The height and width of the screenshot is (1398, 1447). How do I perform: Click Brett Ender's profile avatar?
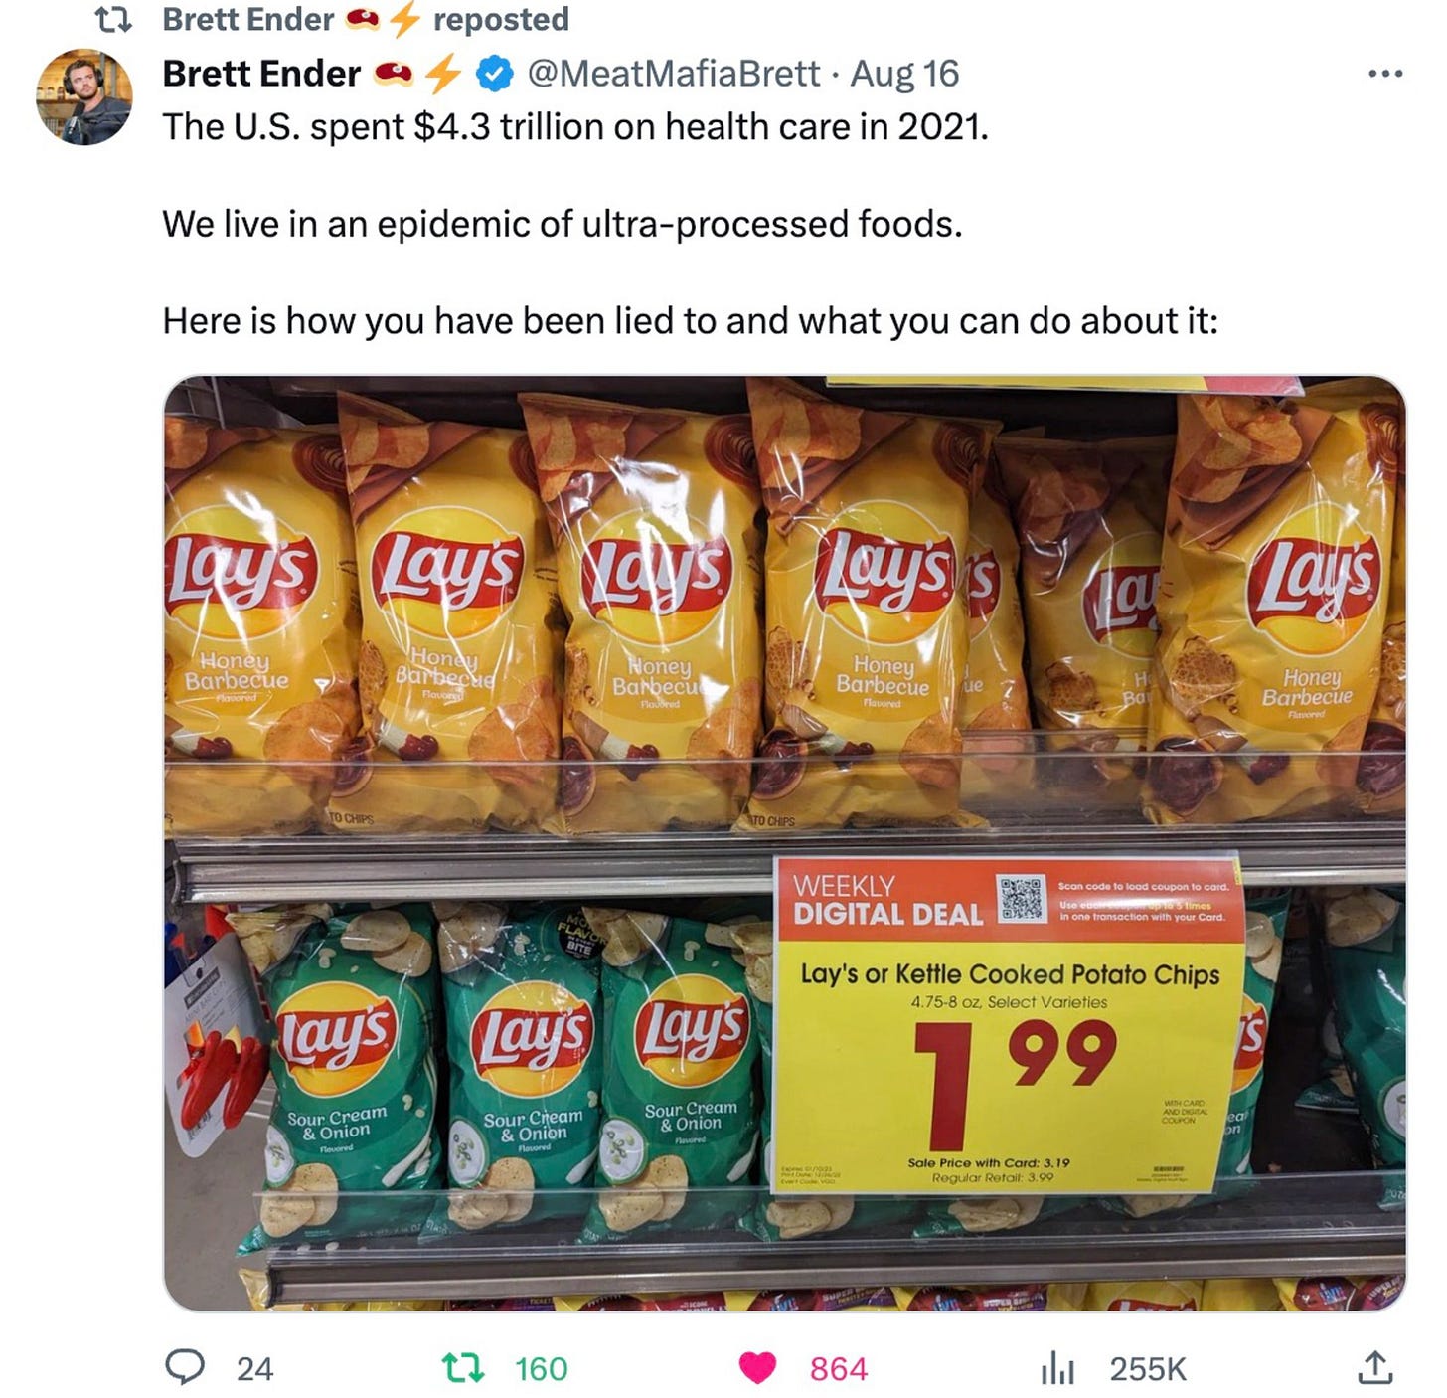(x=84, y=96)
